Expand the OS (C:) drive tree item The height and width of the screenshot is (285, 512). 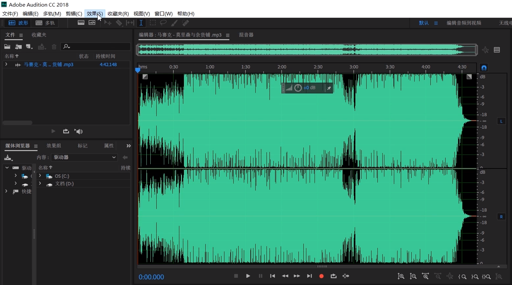tap(39, 176)
